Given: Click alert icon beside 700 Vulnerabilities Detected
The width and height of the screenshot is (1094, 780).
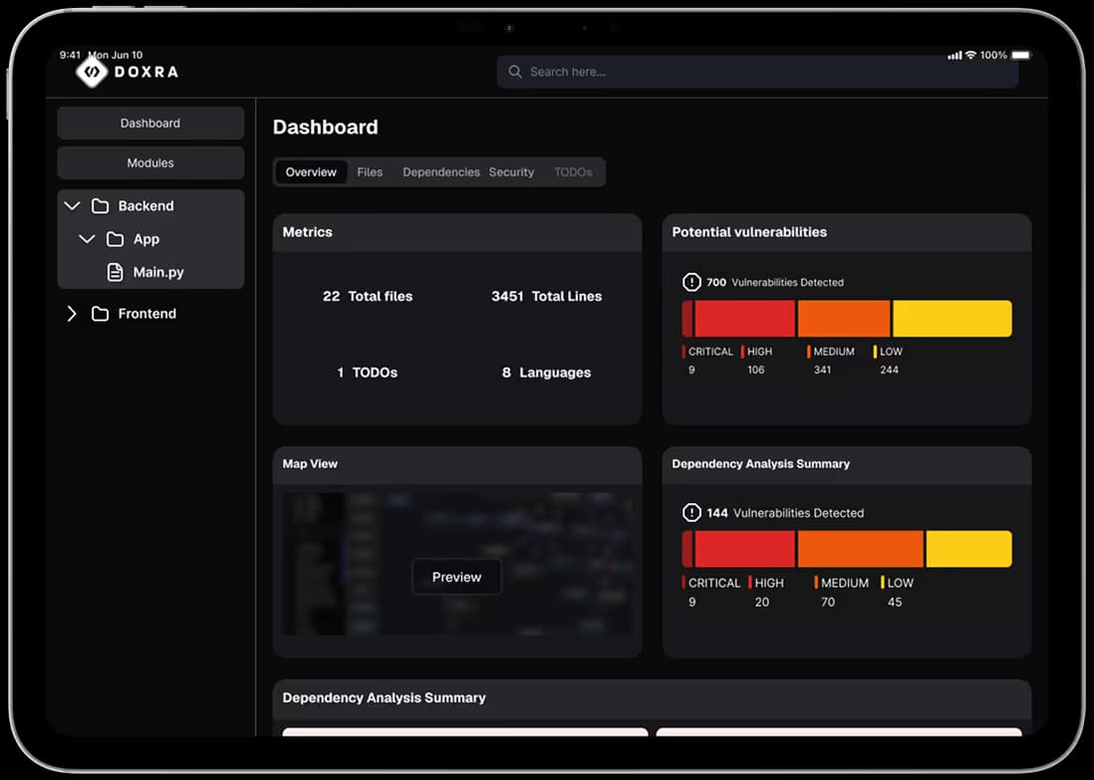Looking at the screenshot, I should (x=691, y=282).
